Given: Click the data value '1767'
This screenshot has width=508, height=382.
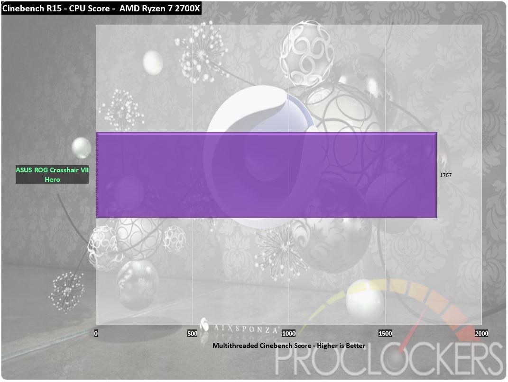Looking at the screenshot, I should point(445,175).
